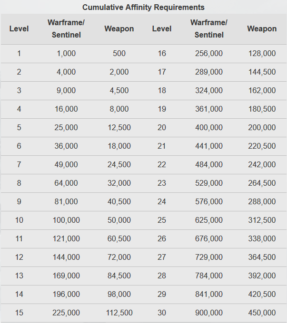This screenshot has height=323, width=287.
Task: Click the rightmost Weapon column header
Action: [x=262, y=28]
